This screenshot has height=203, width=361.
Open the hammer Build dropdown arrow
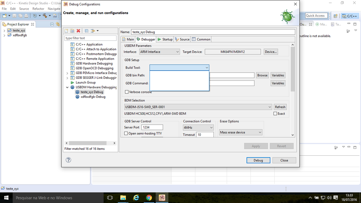point(50,16)
